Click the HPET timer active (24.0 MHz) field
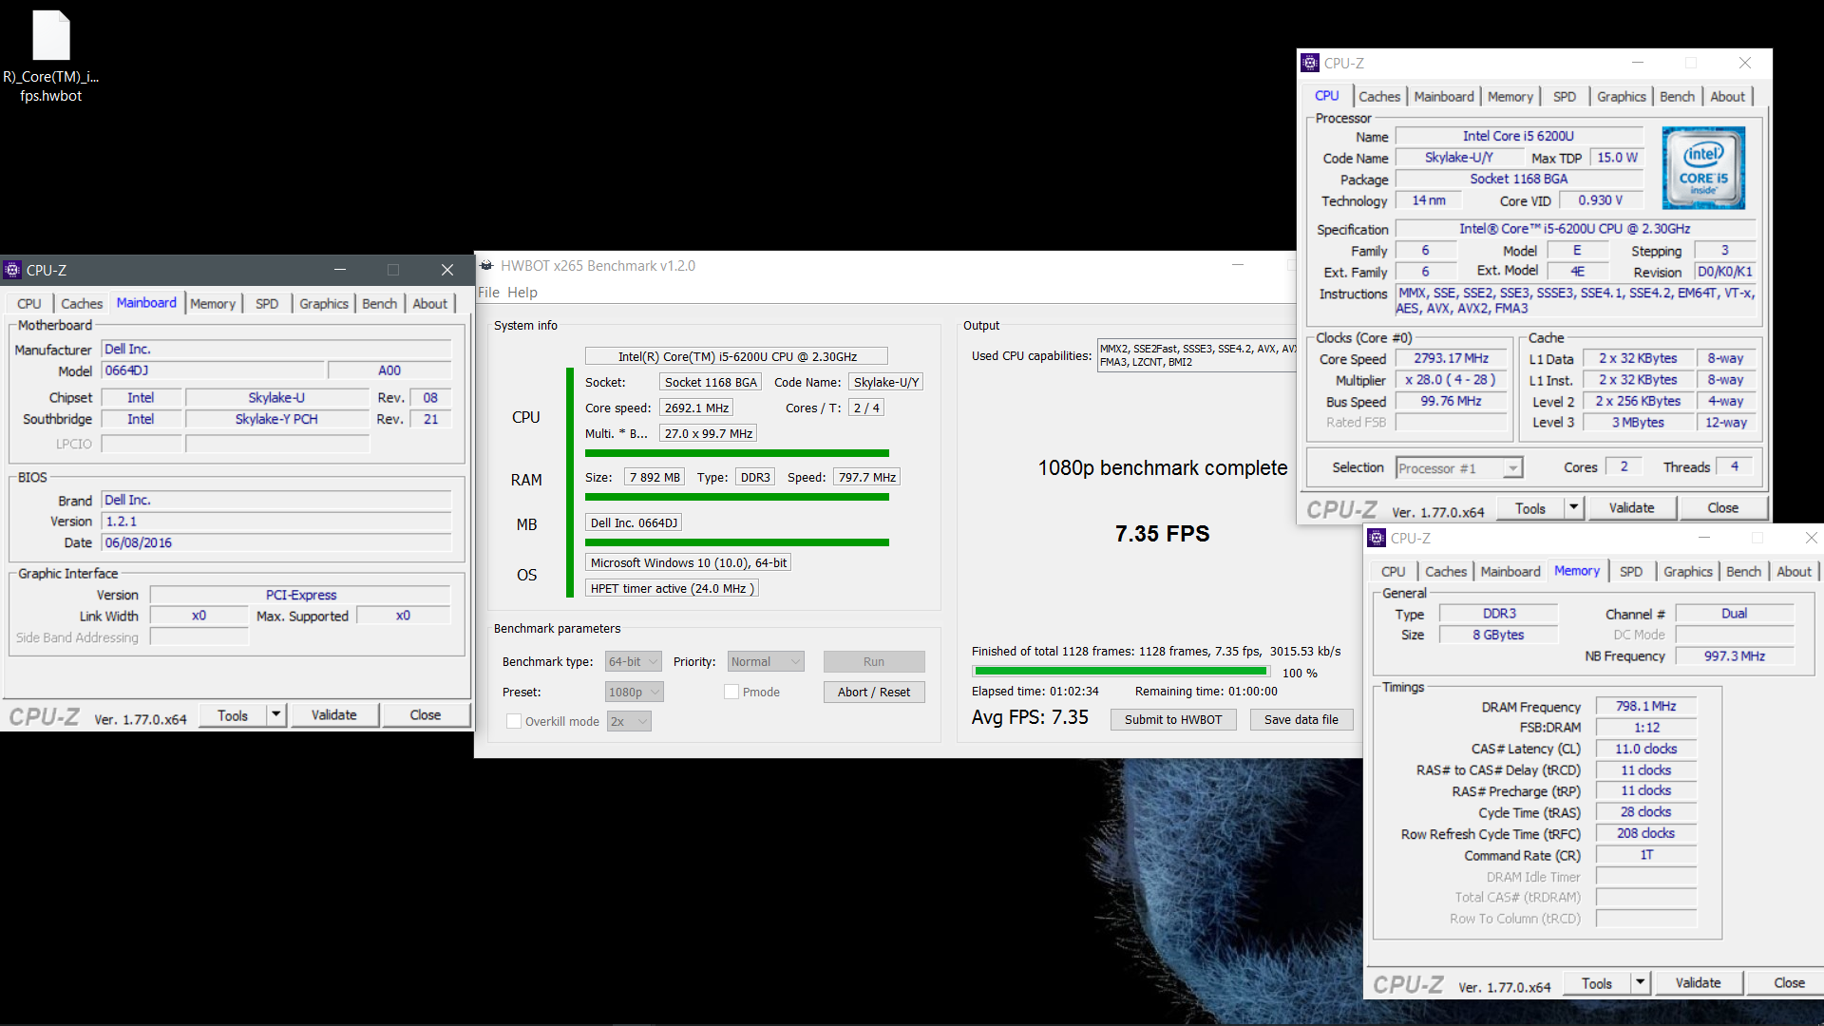The height and width of the screenshot is (1026, 1824). point(672,588)
